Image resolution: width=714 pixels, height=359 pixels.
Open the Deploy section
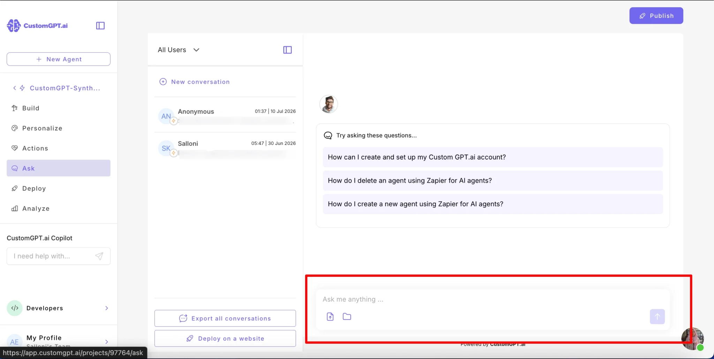coord(59,188)
